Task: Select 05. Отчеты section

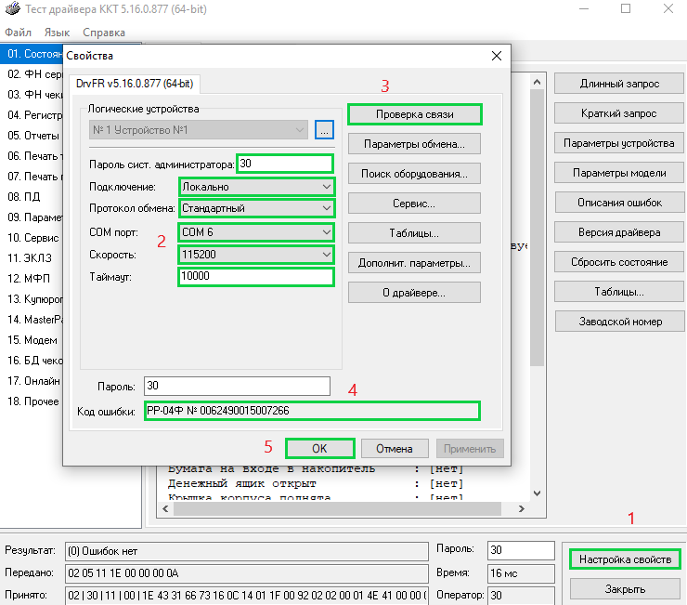Action: coord(33,136)
